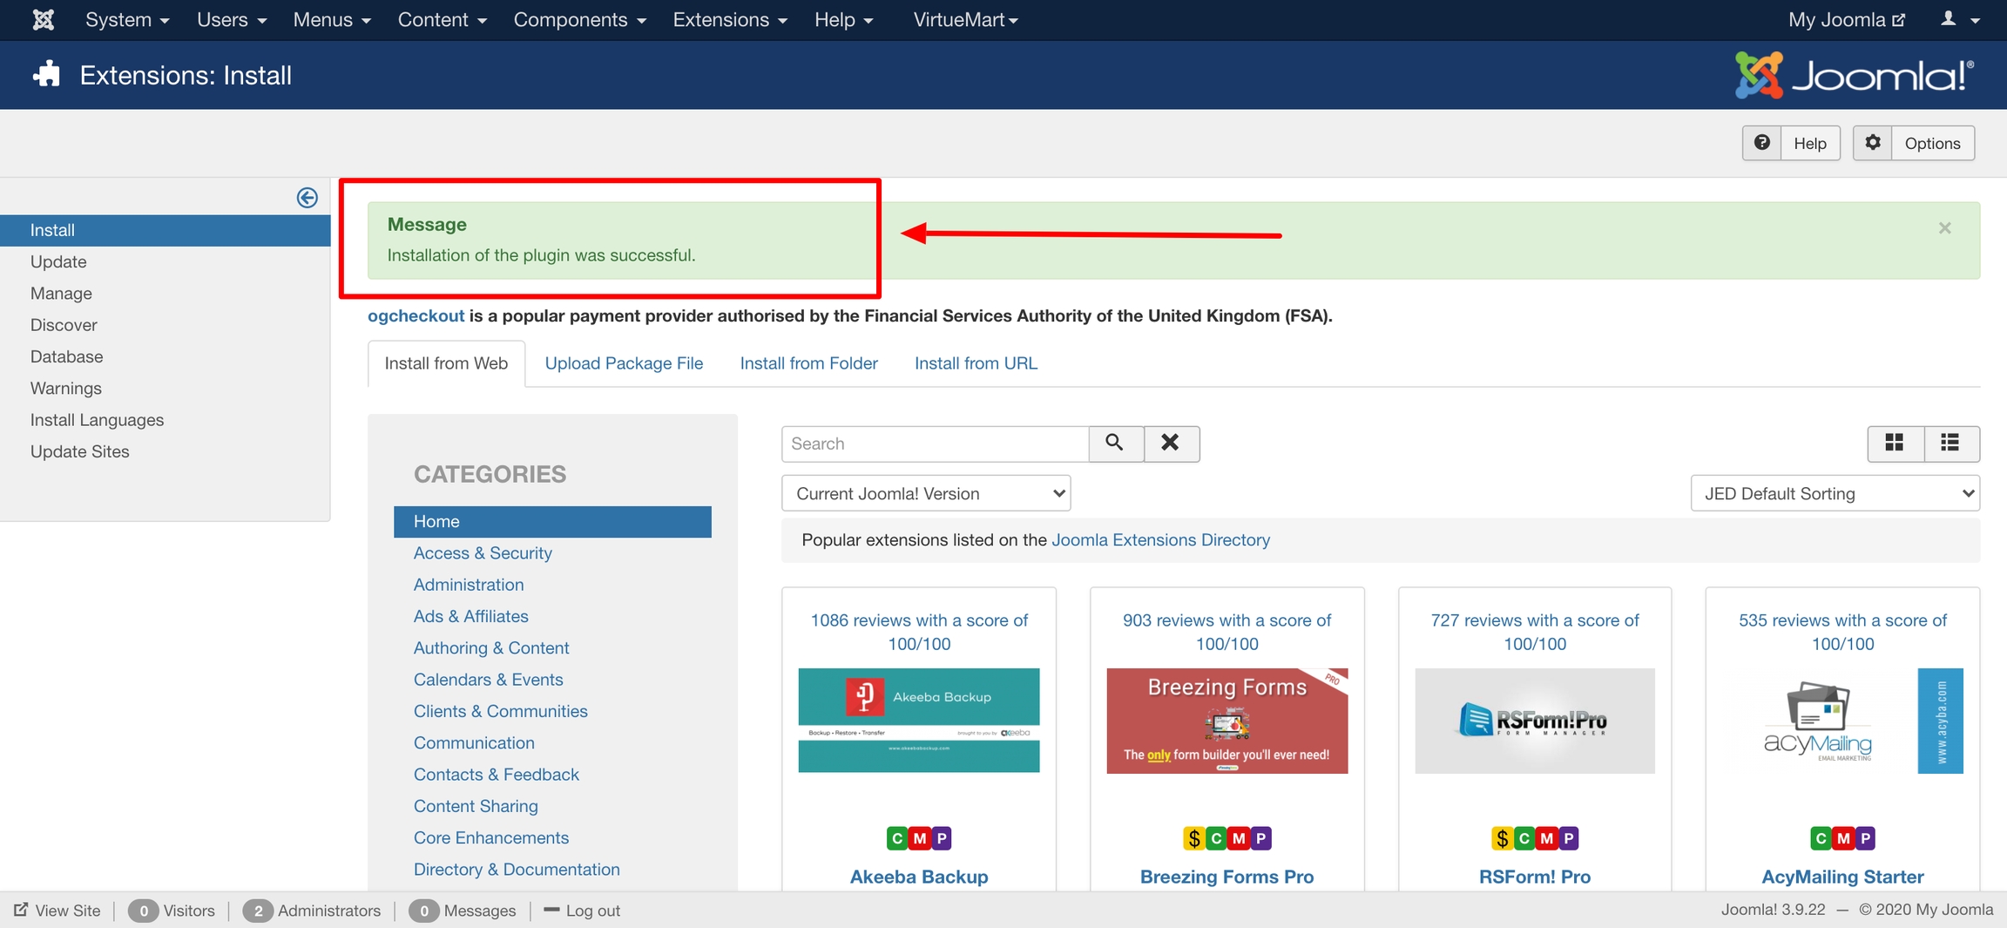This screenshot has height=928, width=2007.
Task: Select Install from URL tab
Action: (x=976, y=363)
